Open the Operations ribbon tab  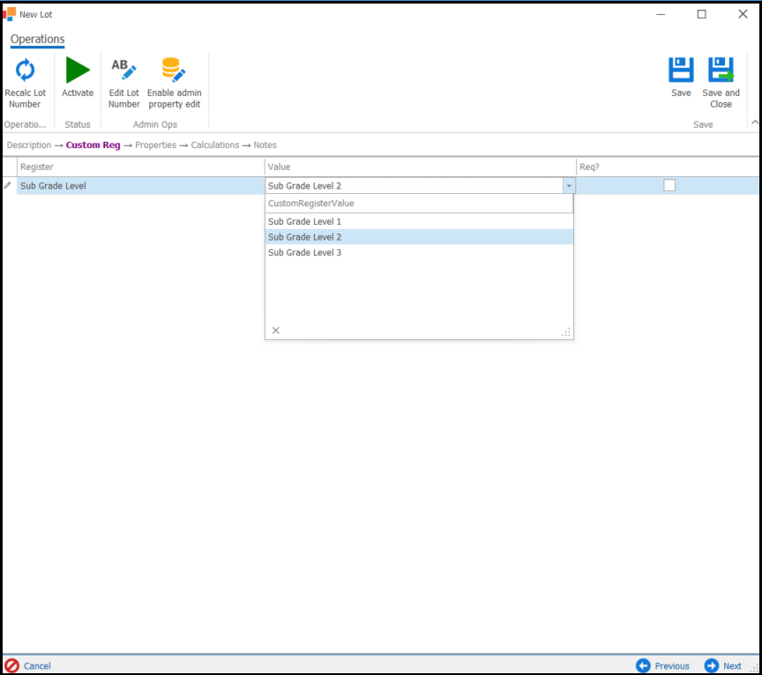click(x=37, y=39)
